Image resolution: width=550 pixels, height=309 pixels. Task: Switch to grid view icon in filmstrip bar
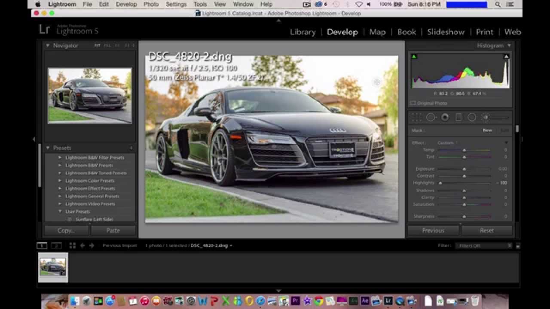(72, 245)
